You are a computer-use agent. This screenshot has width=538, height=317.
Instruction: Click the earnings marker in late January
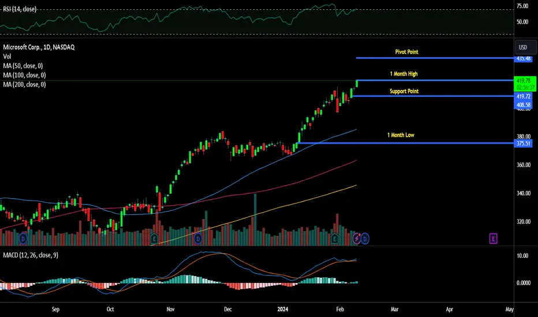[334, 239]
